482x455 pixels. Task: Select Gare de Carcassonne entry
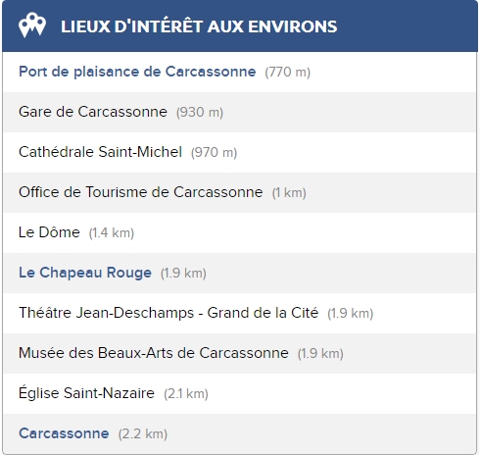point(93,112)
